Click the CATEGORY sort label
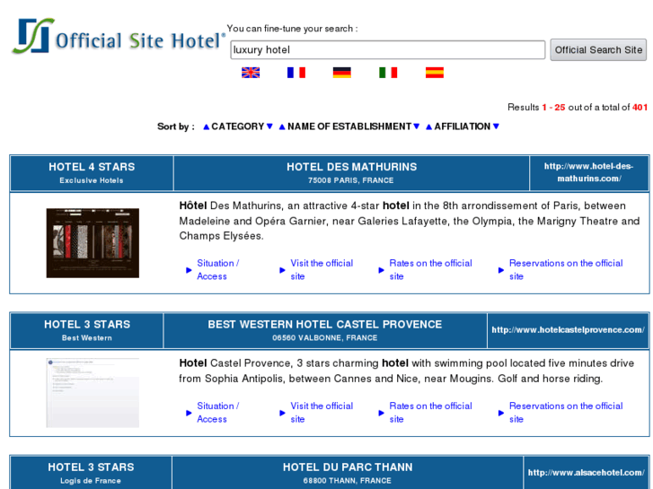Screen dimensions: 653x489 (238, 127)
